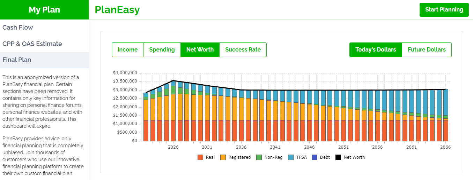Toggle the Real legend swatch
The width and height of the screenshot is (473, 180).
(x=200, y=157)
